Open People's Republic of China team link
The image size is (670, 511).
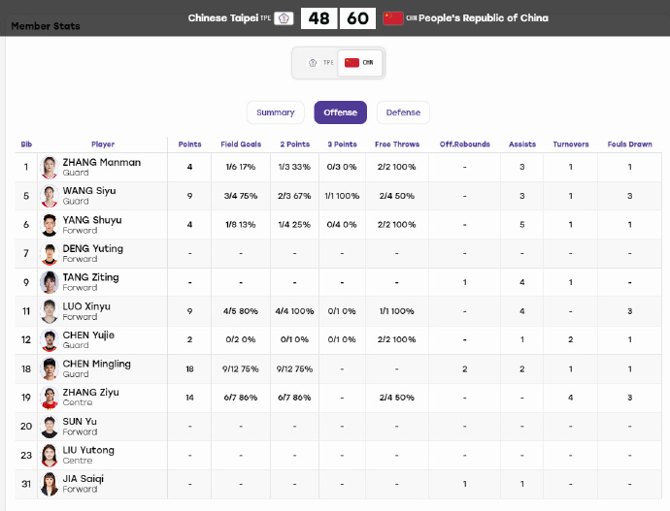pyautogui.click(x=484, y=17)
